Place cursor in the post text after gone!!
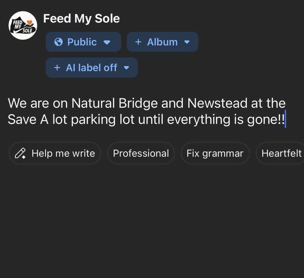The width and height of the screenshot is (304, 278). 286,119
